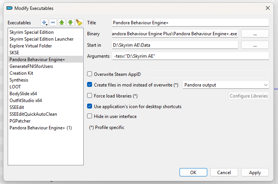Uncheck Create files in mod instead of overwrite
This screenshot has width=278, height=184.
tap(89, 85)
